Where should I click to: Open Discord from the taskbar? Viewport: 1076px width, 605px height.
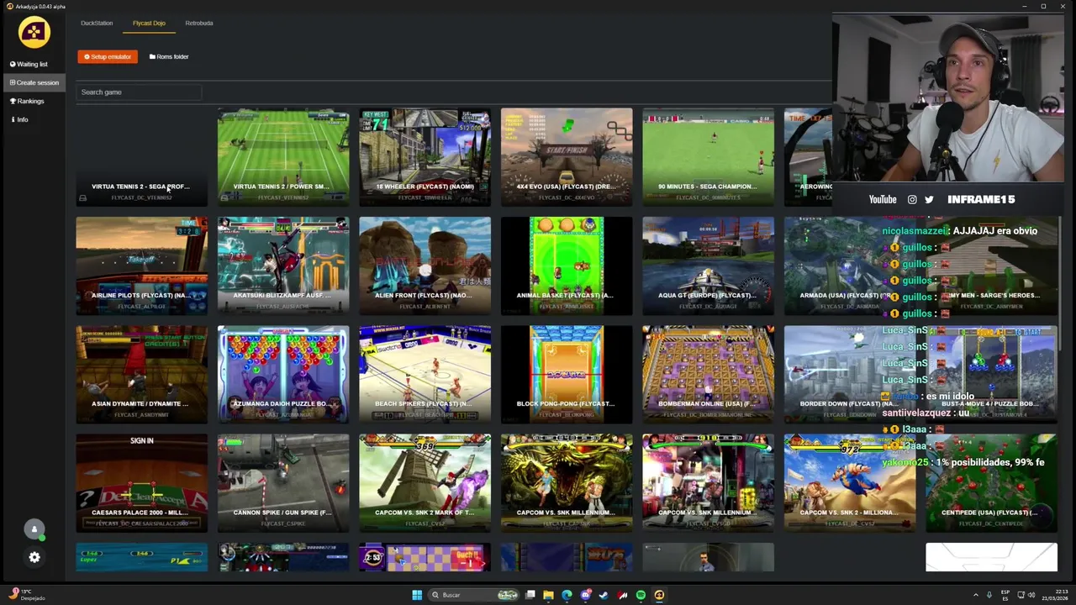(586, 595)
